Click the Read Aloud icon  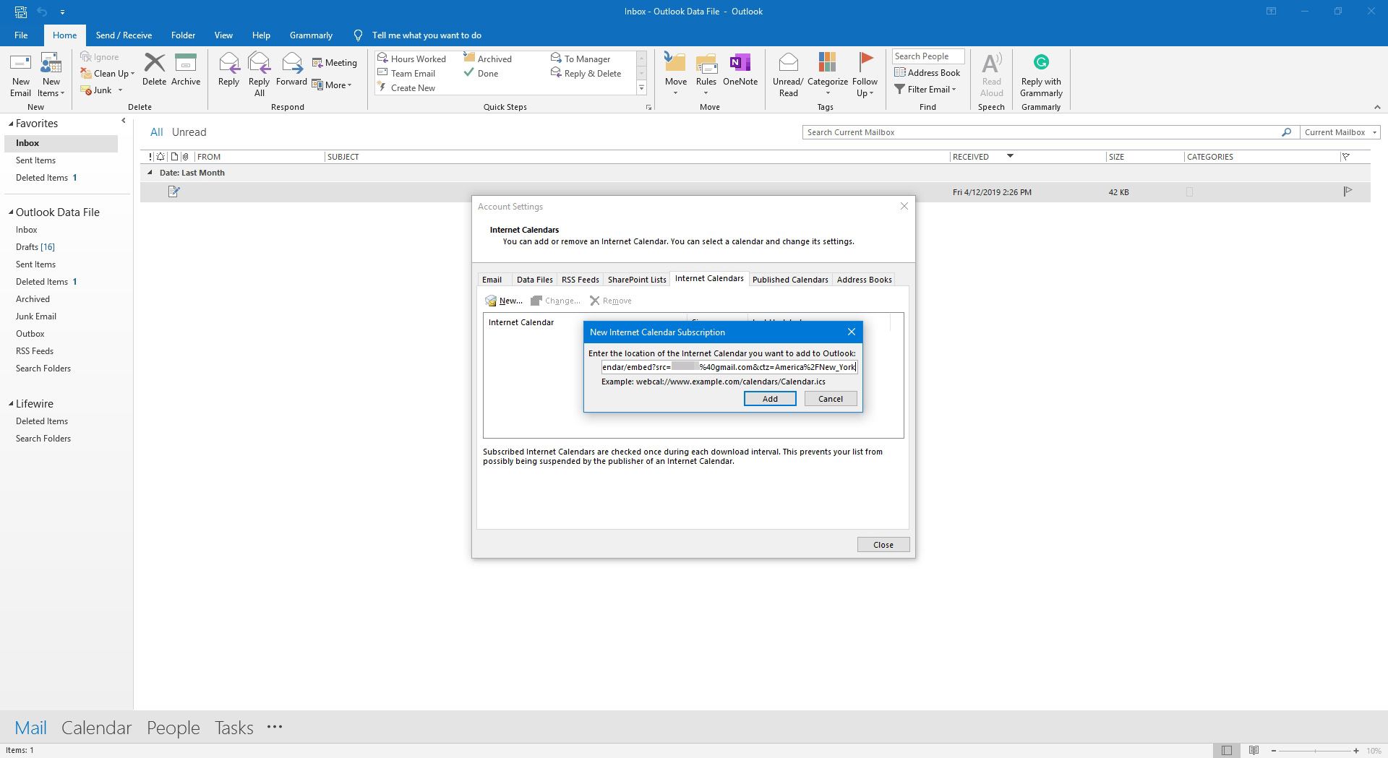[992, 63]
